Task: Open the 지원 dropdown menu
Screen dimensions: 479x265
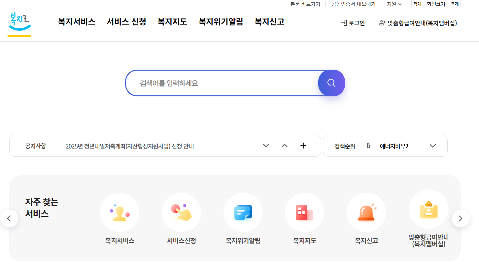Action: (x=393, y=4)
